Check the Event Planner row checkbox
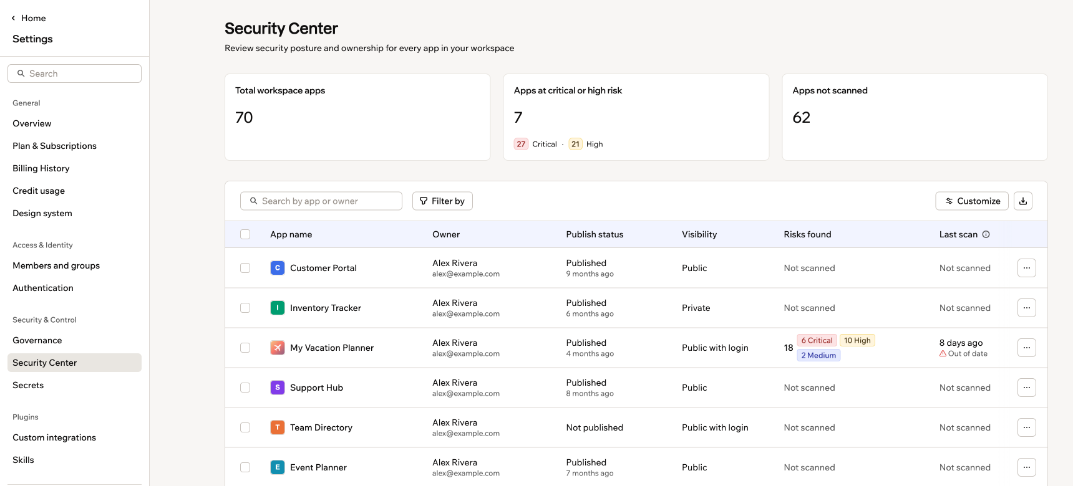 pos(245,467)
